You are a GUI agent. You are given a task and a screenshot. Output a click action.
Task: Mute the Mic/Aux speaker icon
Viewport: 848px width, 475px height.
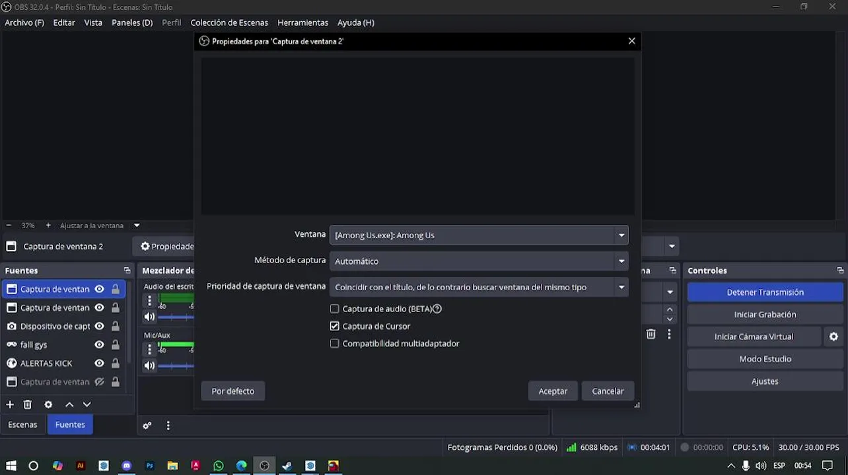[x=150, y=365]
